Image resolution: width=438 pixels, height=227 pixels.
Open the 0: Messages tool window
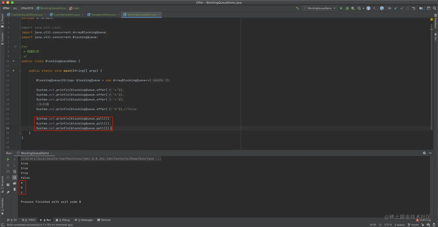[84, 220]
